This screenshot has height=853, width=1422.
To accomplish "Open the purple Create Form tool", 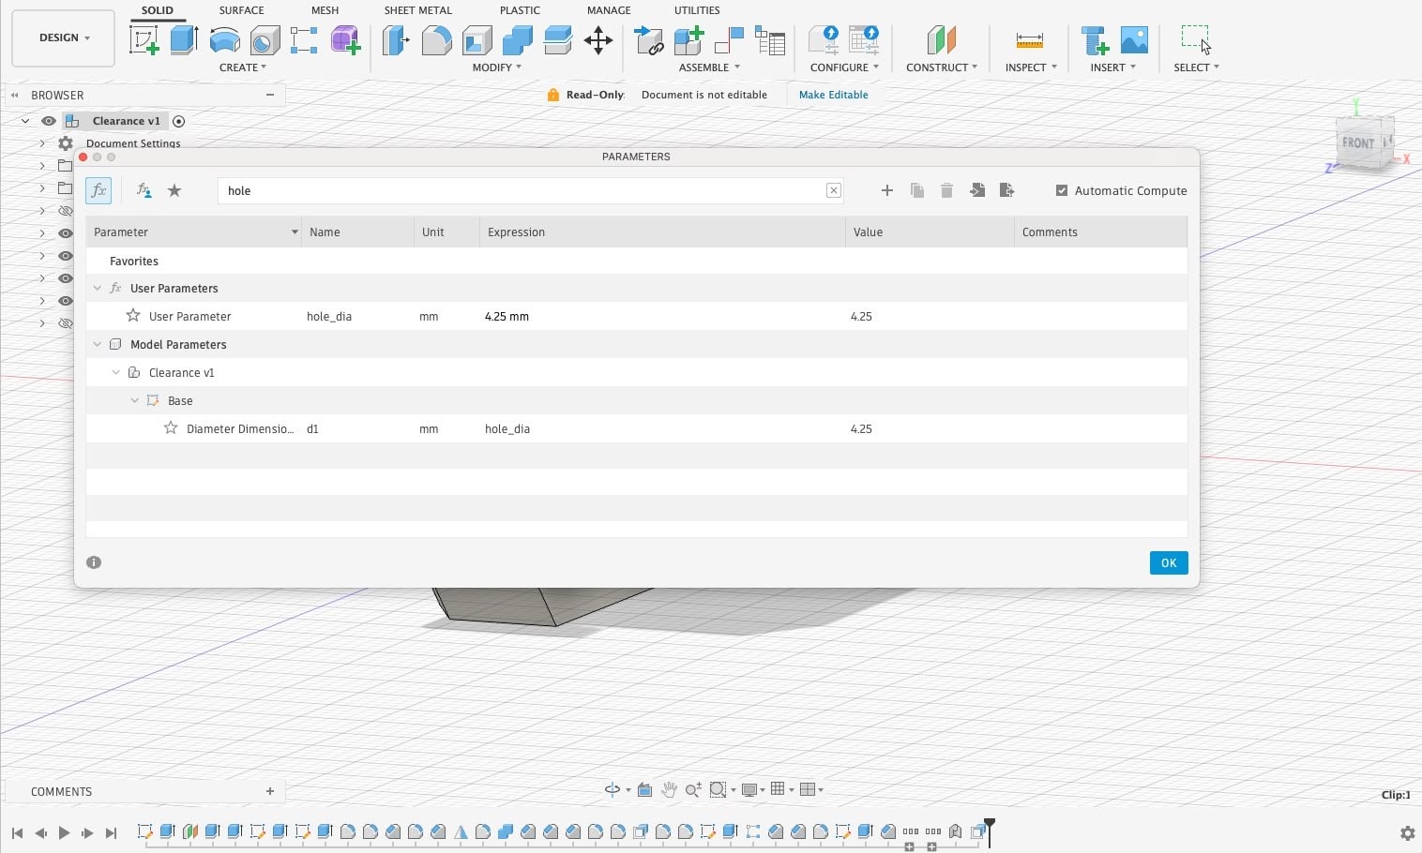I will [x=345, y=40].
